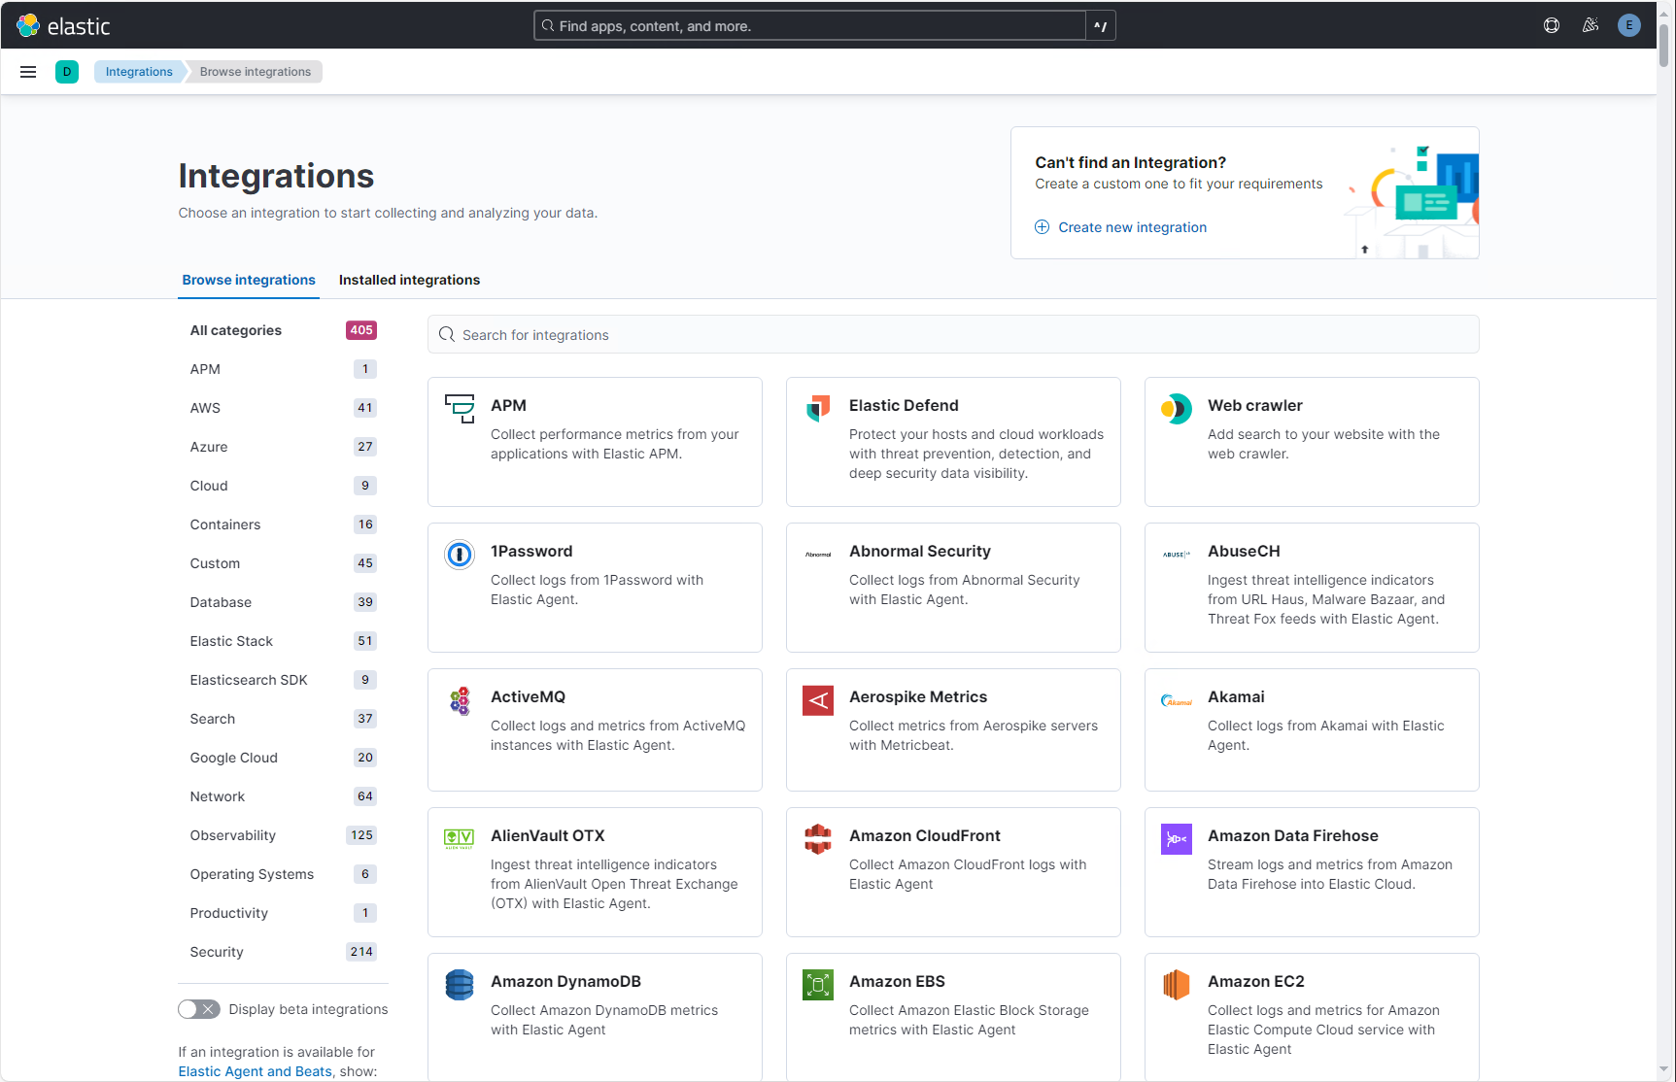The image size is (1676, 1082).
Task: Click the Aerospike Metrics red icon
Action: (818, 699)
